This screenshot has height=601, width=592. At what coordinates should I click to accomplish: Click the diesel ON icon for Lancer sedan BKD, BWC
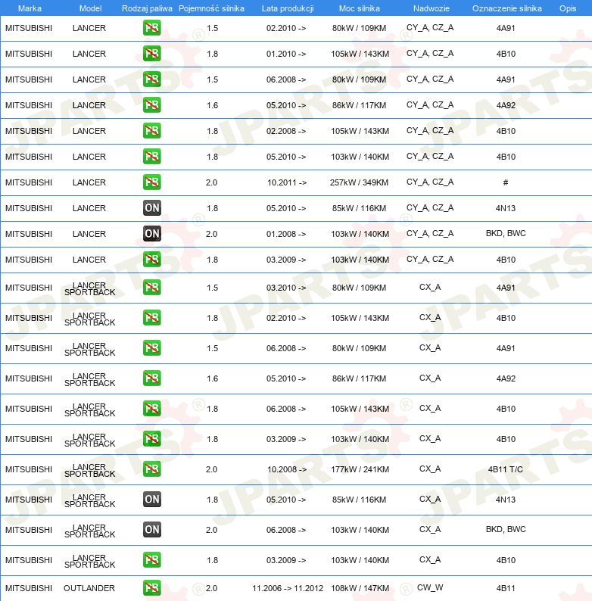151,234
